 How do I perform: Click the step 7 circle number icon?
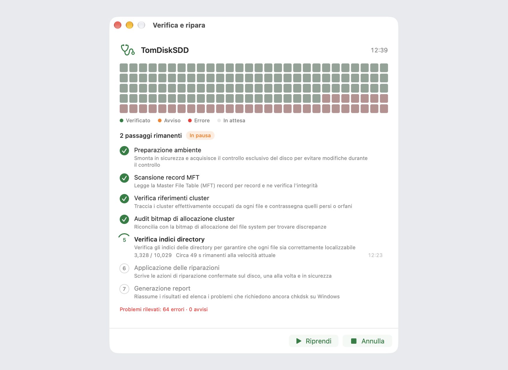click(x=124, y=289)
